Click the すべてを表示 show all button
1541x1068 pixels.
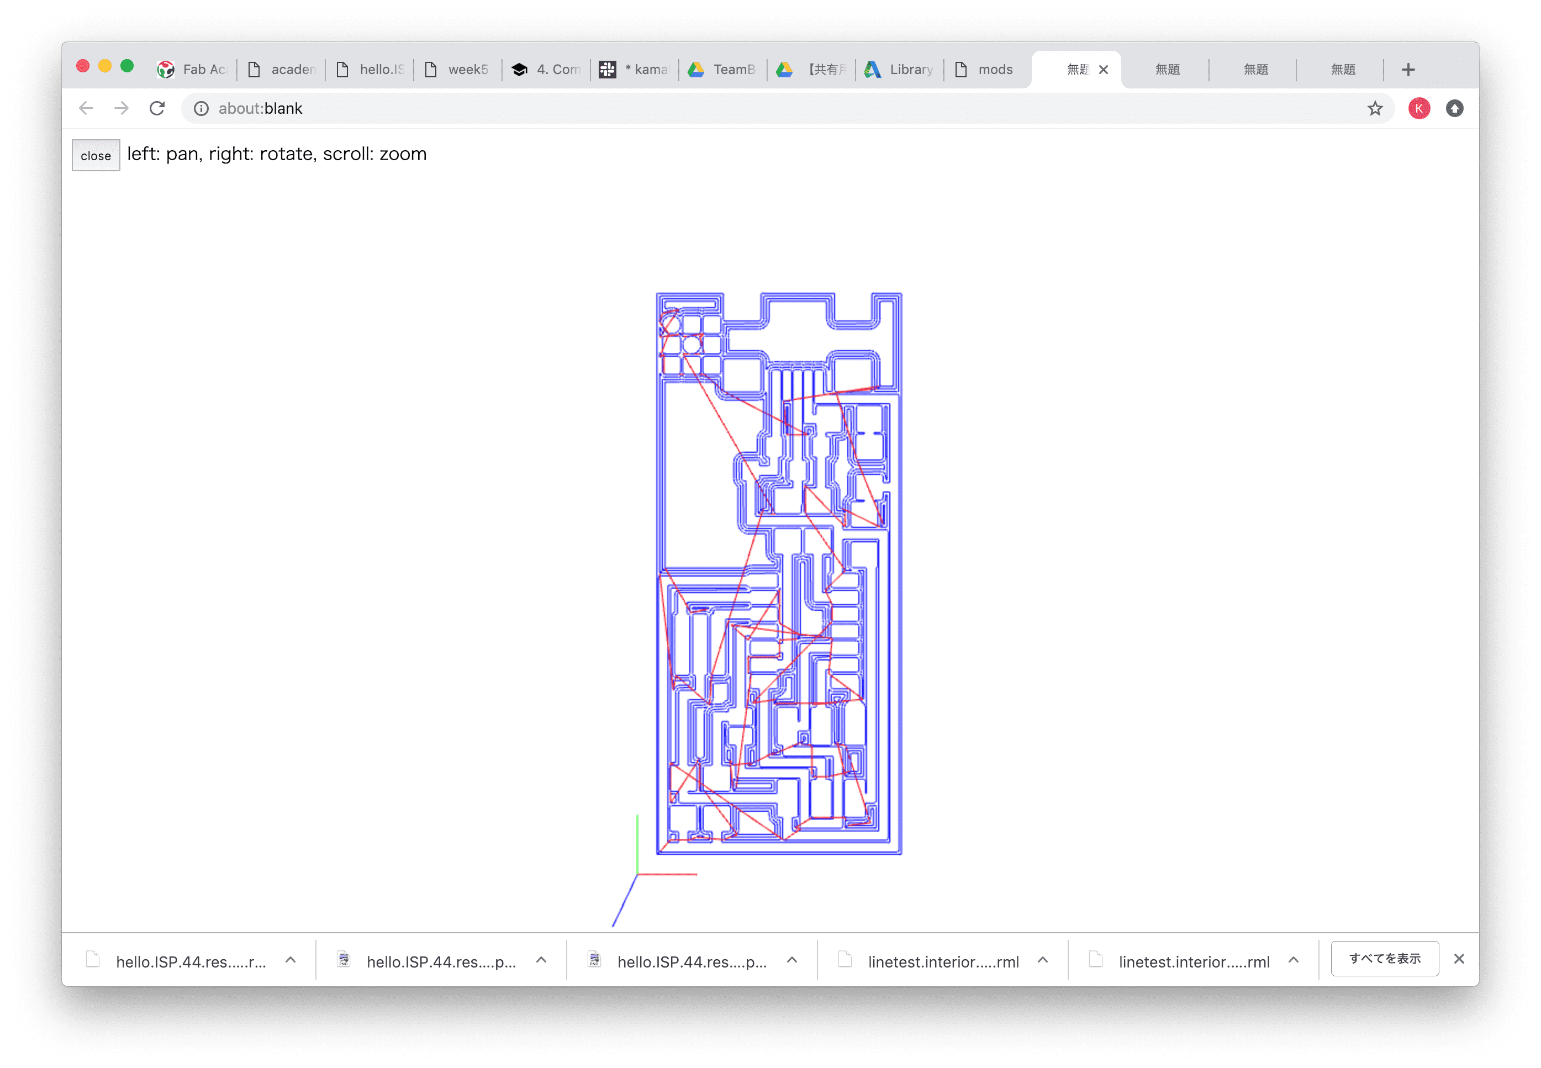[1385, 959]
